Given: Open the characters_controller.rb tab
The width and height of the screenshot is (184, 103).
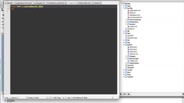Looking at the screenshot, I should (x=57, y=3).
